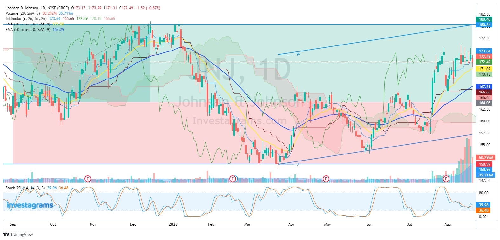Click the earnings E marker between Feb and Mar

coord(233,179)
